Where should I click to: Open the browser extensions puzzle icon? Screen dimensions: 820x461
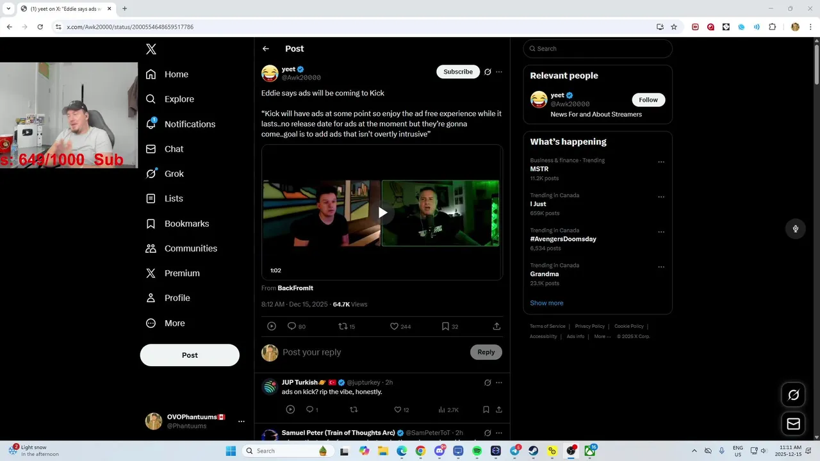[772, 27]
